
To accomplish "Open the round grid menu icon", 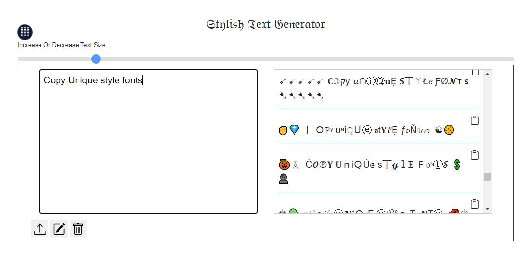I will [x=25, y=32].
